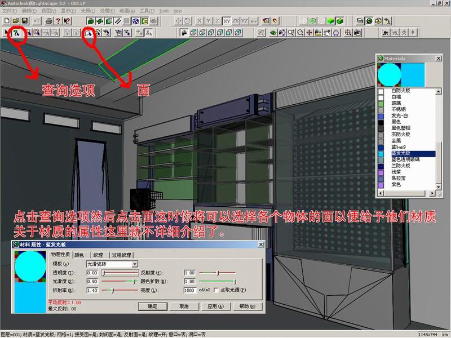Pick the Surface (面) selection tool icon

coord(89,33)
